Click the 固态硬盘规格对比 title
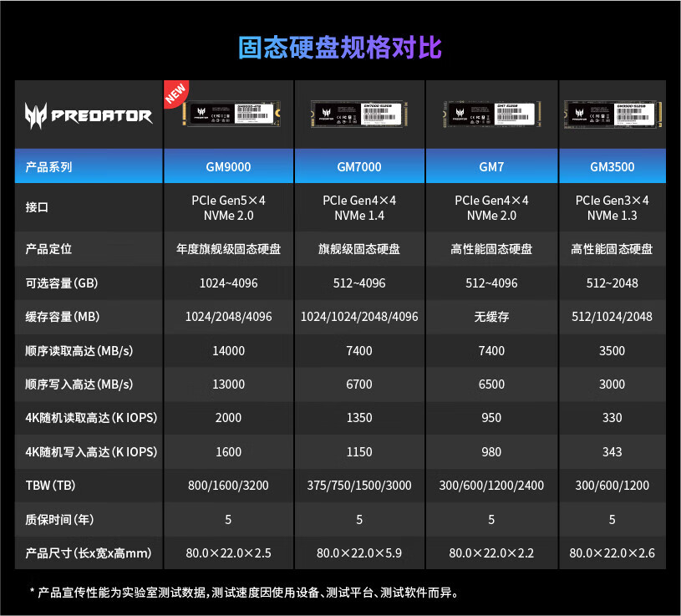The width and height of the screenshot is (681, 616). [340, 47]
